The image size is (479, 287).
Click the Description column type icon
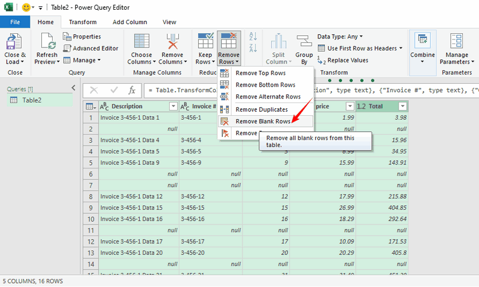point(104,106)
